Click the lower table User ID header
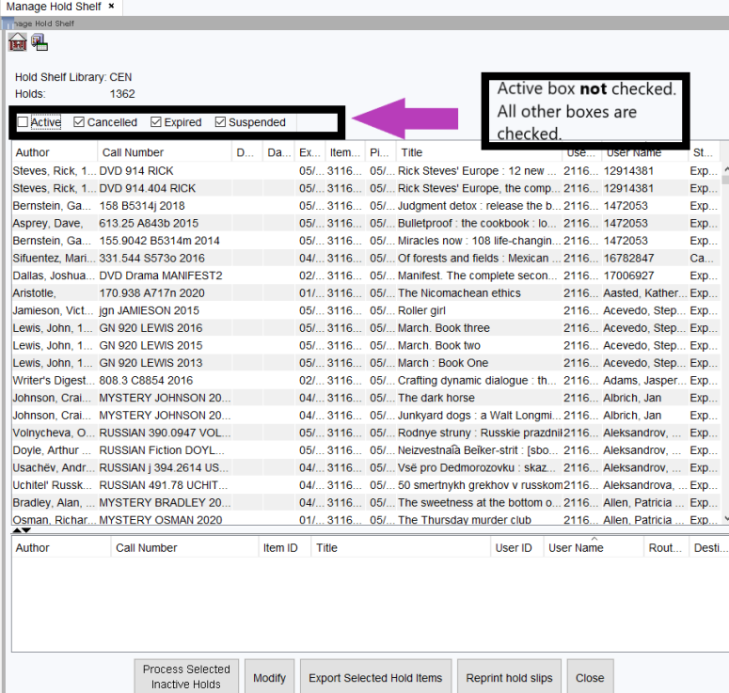 [x=517, y=547]
